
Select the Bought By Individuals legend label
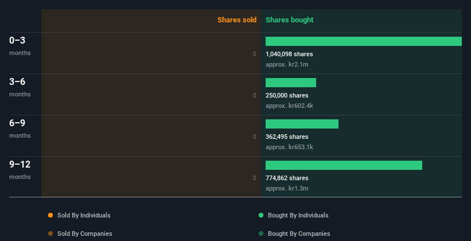click(298, 215)
